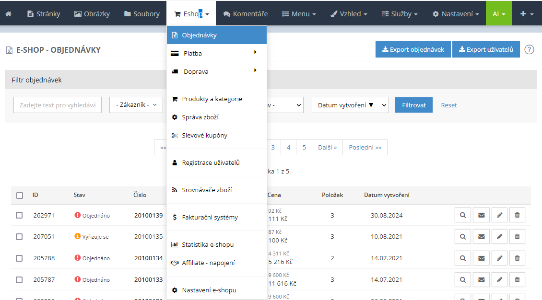The image size is (542, 300).
Task: Open Statistika e-shopu menu item
Action: coord(207,245)
